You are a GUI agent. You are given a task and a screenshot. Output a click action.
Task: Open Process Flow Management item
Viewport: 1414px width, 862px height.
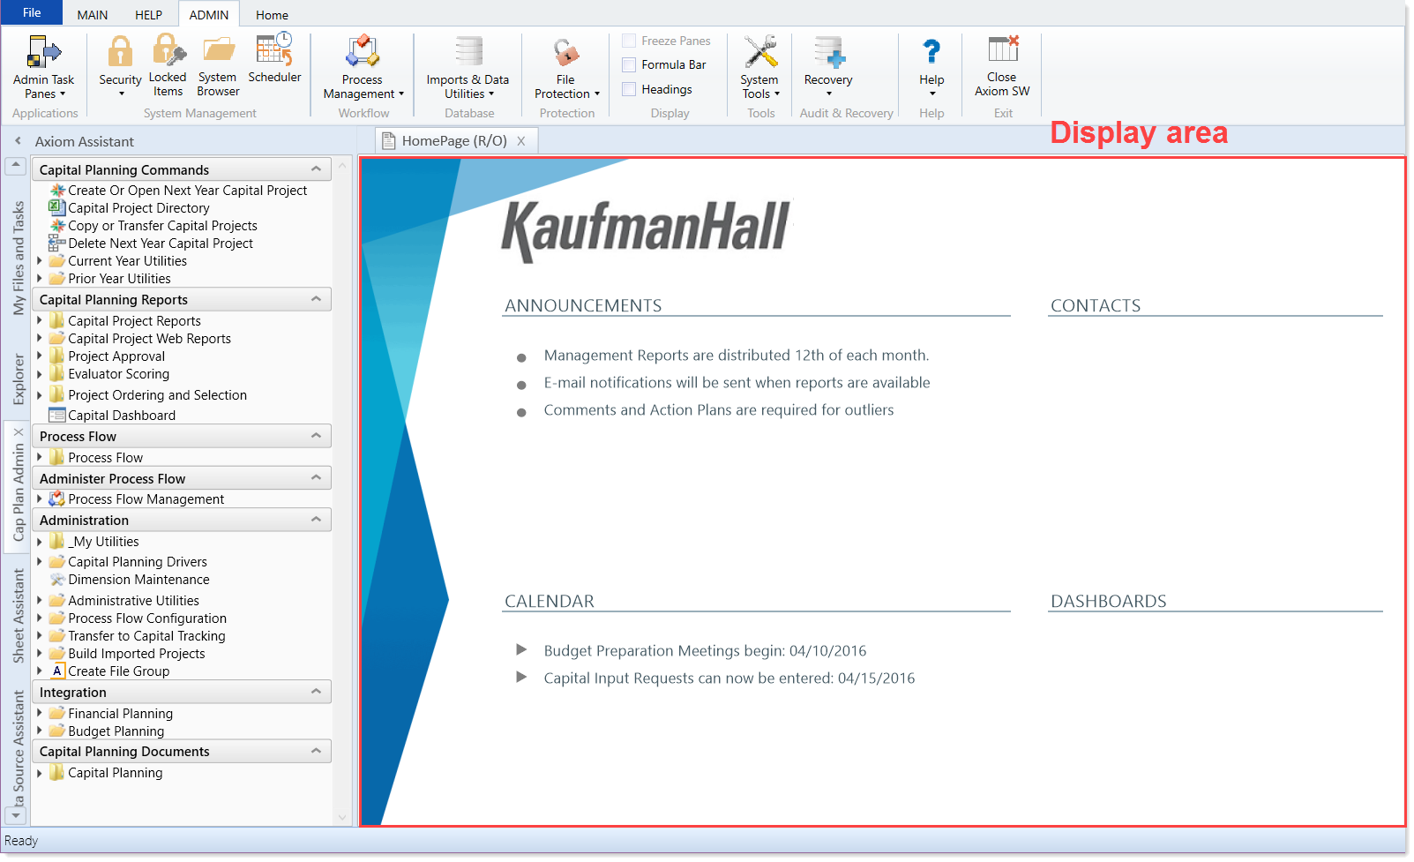(146, 499)
